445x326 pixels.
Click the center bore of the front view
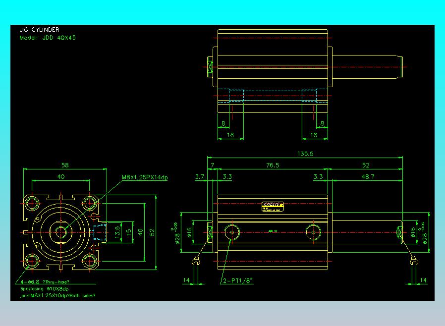[x=61, y=231]
